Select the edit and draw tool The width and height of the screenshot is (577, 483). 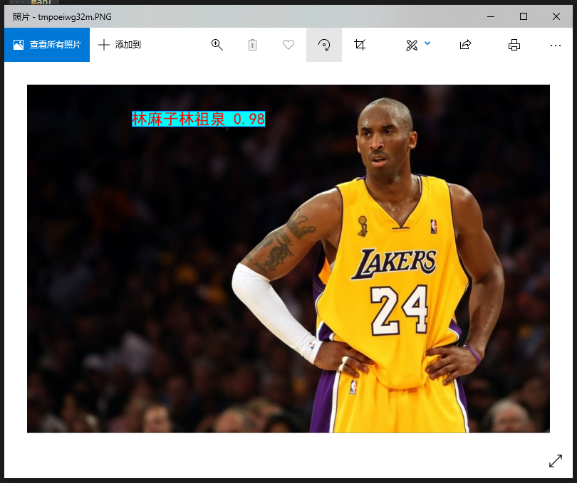[411, 44]
